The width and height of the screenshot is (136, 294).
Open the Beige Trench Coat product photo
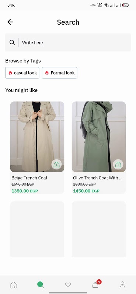[37, 137]
